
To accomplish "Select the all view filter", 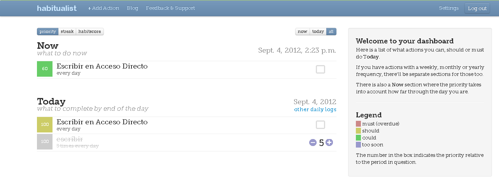I will [x=331, y=32].
